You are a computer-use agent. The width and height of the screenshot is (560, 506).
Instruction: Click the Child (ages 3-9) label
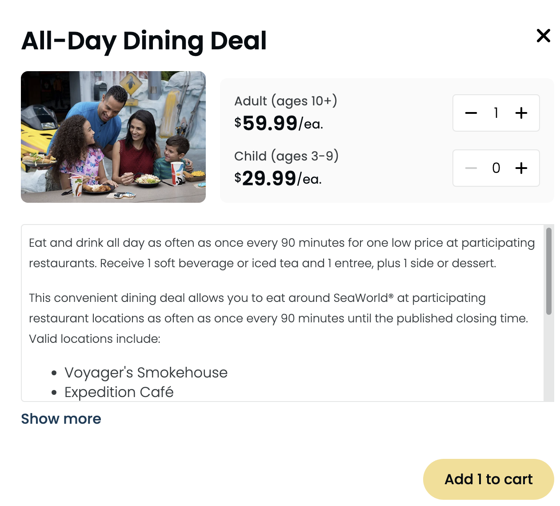click(286, 156)
